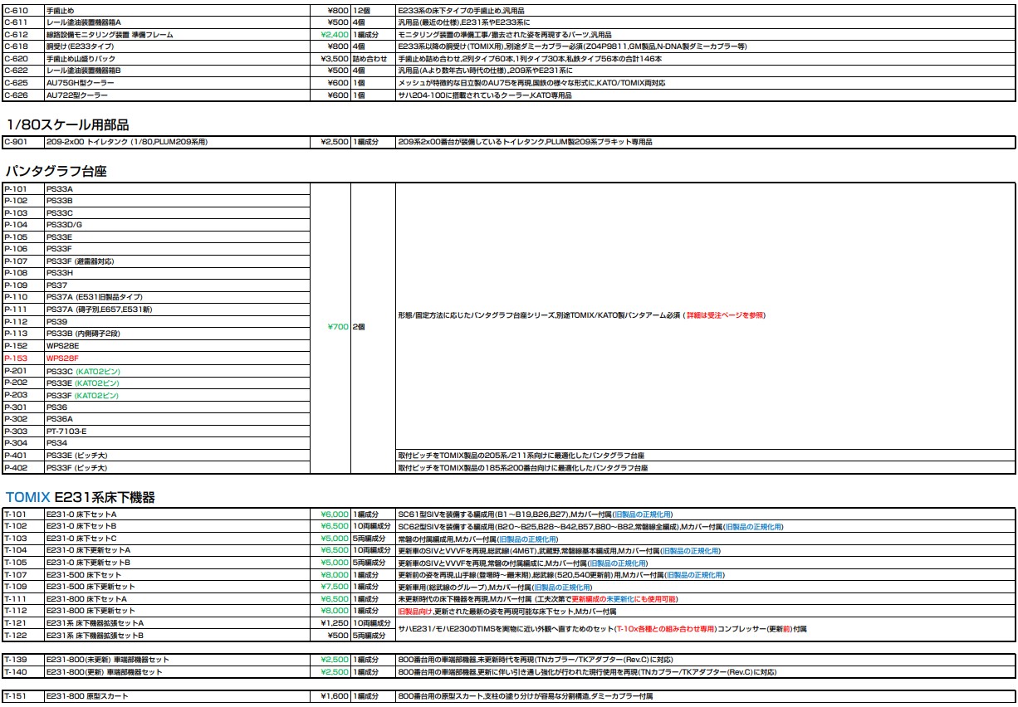Click the product code T-139
This screenshot has width=1018, height=707.
click(x=16, y=660)
